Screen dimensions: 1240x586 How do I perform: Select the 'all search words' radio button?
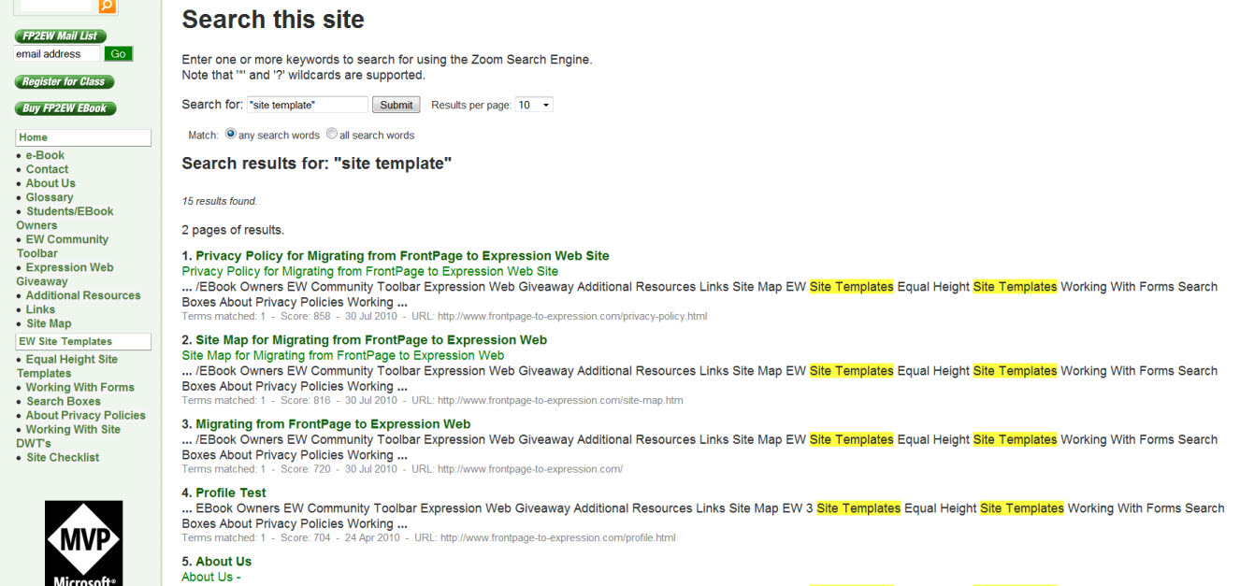tap(332, 134)
